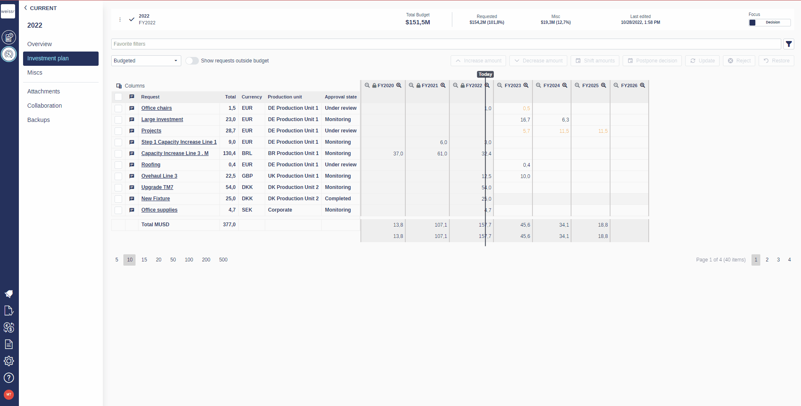Screen dimensions: 801x406
Task: Open the Focus Decision selector
Action: point(769,23)
